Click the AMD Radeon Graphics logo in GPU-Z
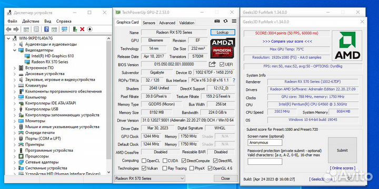The width and height of the screenshot is (379, 189). [223, 48]
